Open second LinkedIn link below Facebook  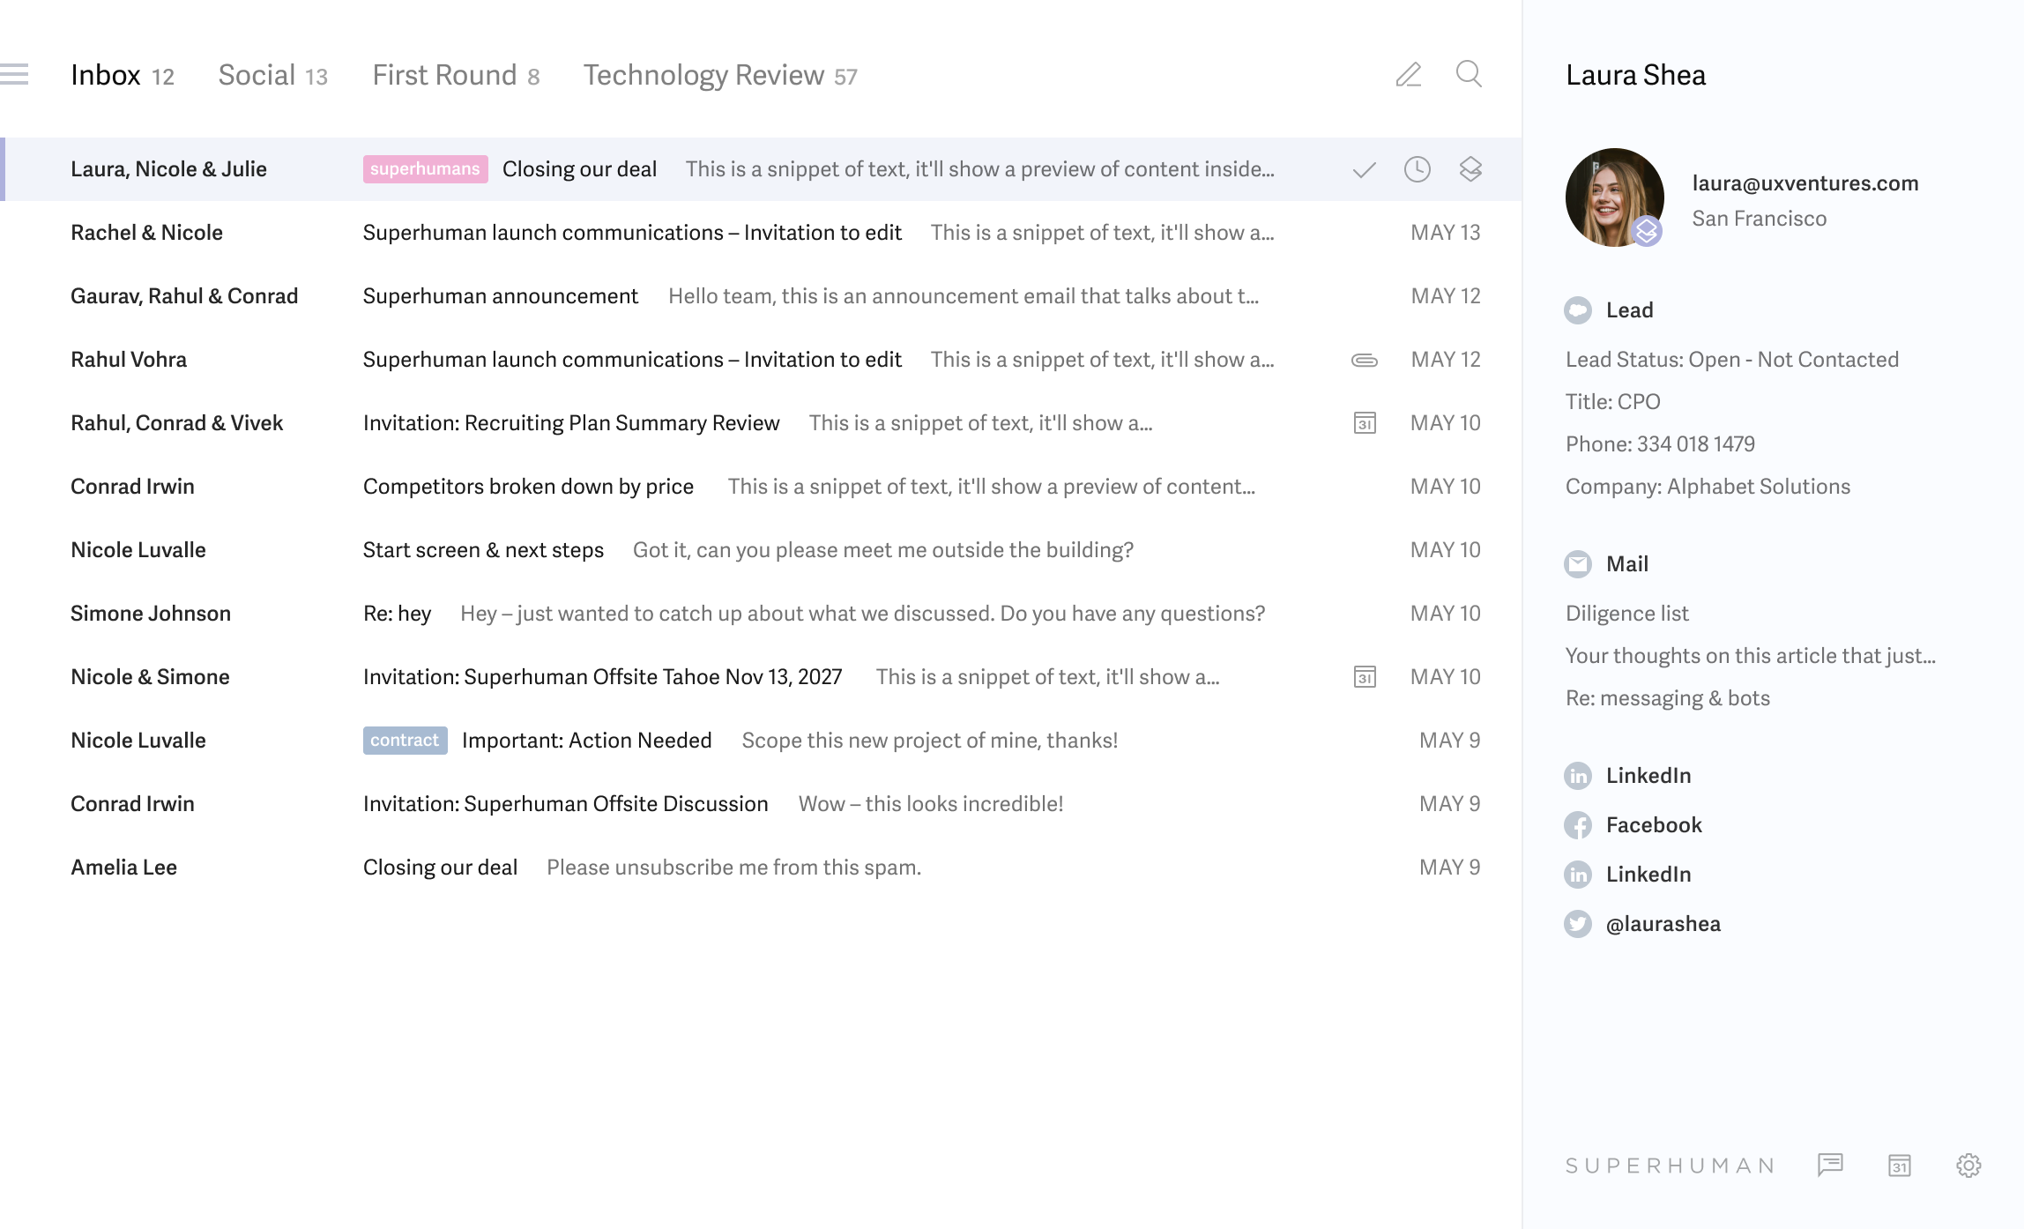pyautogui.click(x=1648, y=875)
